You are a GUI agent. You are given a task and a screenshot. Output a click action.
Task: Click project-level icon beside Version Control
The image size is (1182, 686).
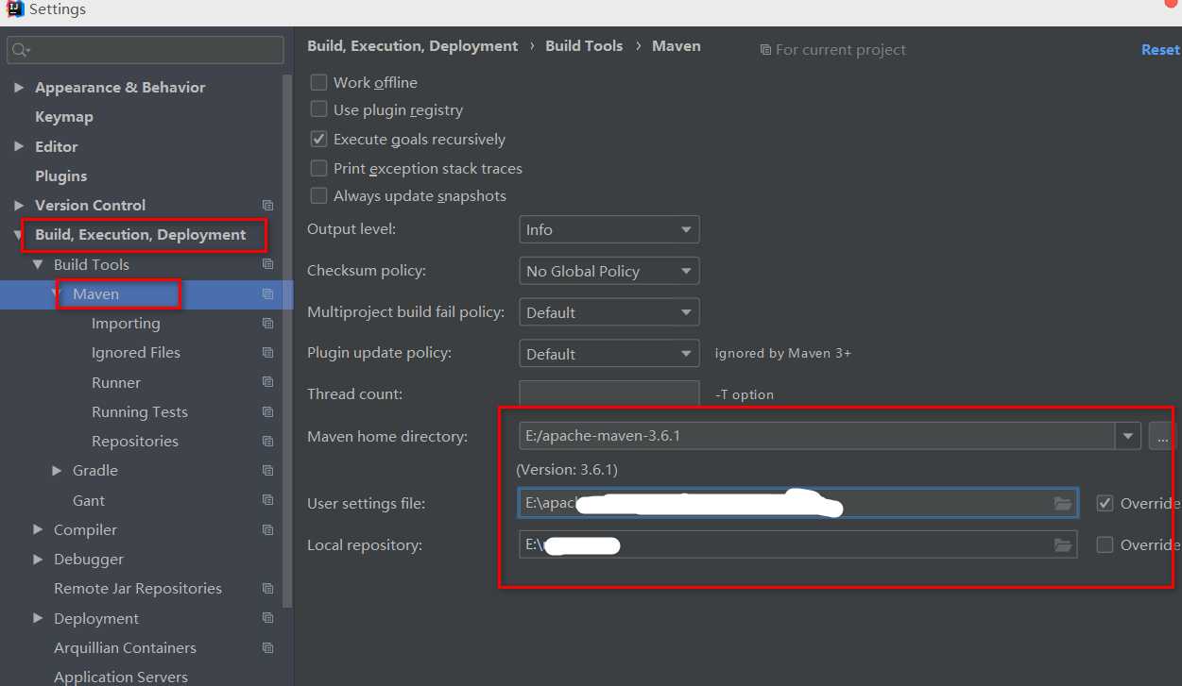tap(267, 206)
